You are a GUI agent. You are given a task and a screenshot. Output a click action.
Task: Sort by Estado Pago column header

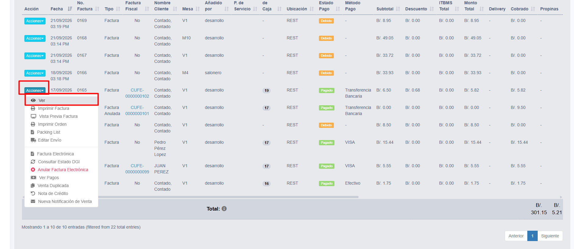(329, 6)
